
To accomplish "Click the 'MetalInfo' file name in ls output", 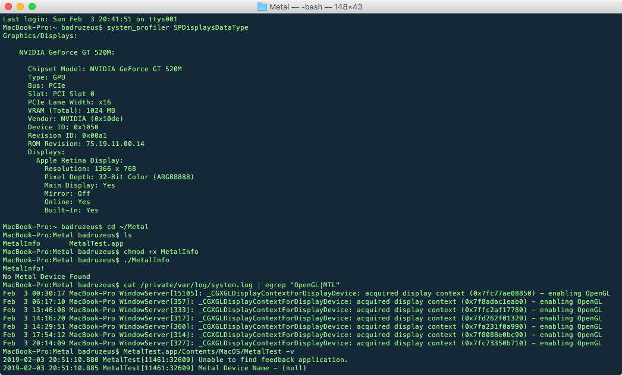I will pyautogui.click(x=21, y=243).
